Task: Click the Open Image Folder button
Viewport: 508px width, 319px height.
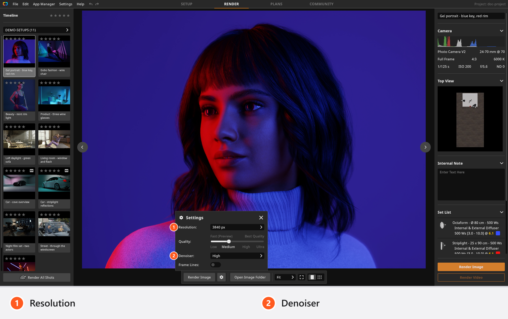Action: (250, 277)
